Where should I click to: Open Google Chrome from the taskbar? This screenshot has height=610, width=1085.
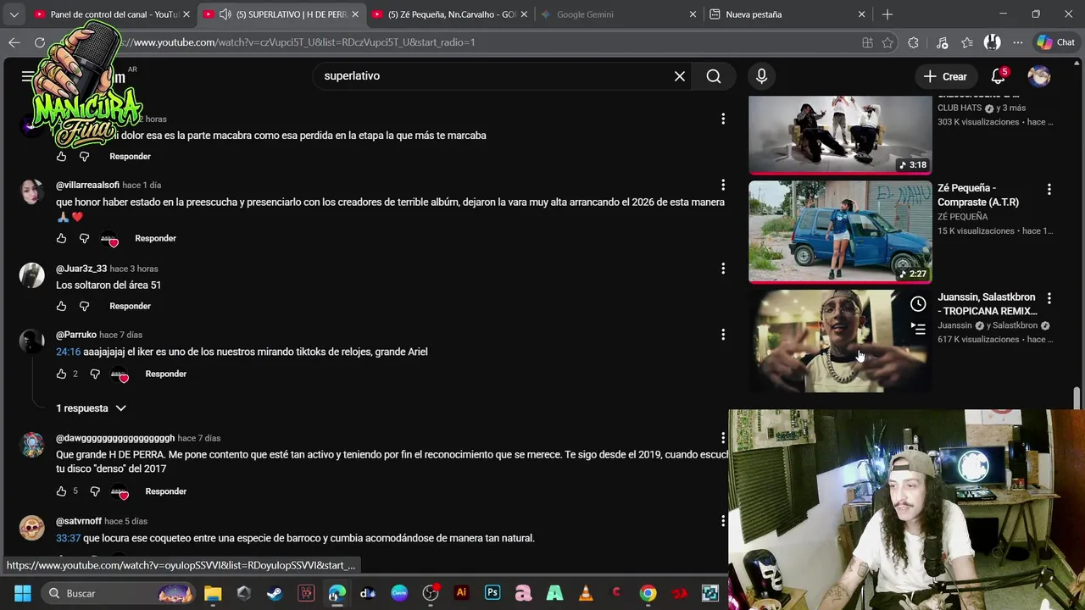tap(648, 593)
